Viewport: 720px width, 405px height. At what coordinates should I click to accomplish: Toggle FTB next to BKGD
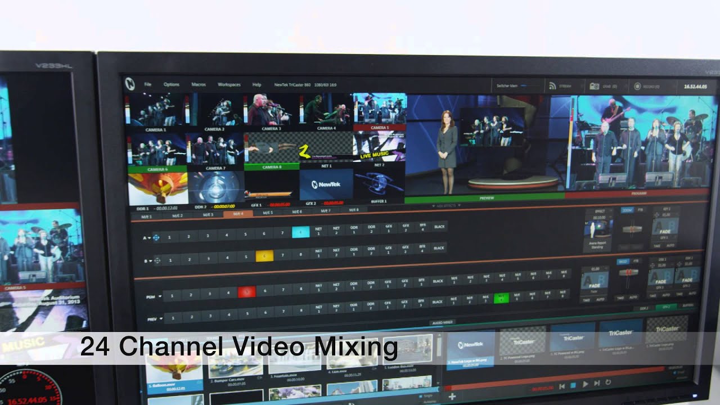click(x=635, y=261)
